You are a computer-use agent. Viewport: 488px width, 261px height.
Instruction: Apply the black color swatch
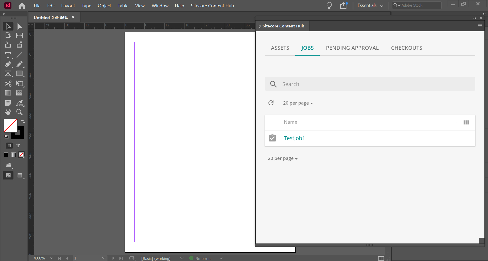[6, 155]
